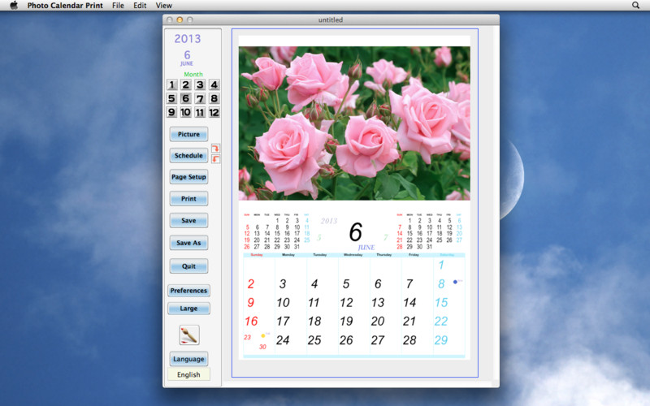Select month 1 button
Viewport: 650px width, 406px height.
point(171,84)
